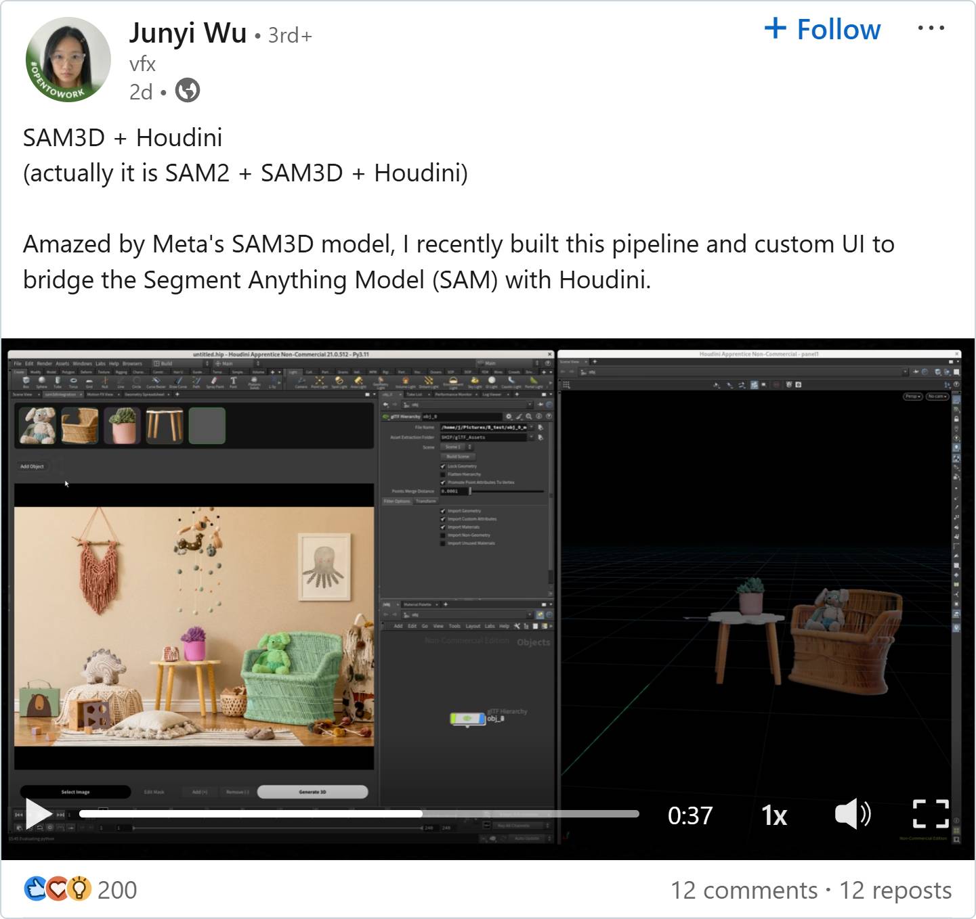976x919 pixels.
Task: Enable the Import Unused Materials checkbox
Action: click(443, 543)
